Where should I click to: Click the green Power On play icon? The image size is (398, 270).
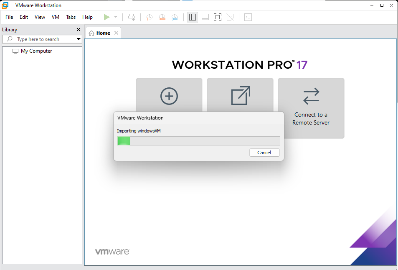tap(106, 17)
